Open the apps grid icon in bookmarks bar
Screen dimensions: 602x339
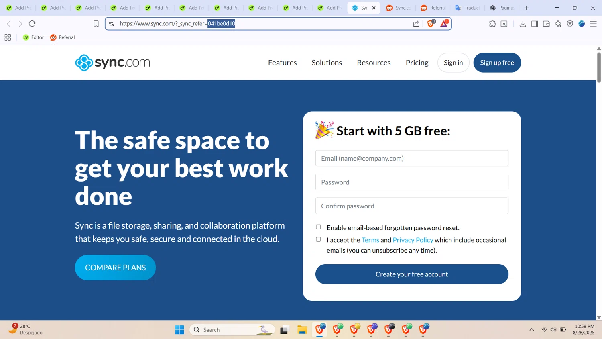pos(8,37)
